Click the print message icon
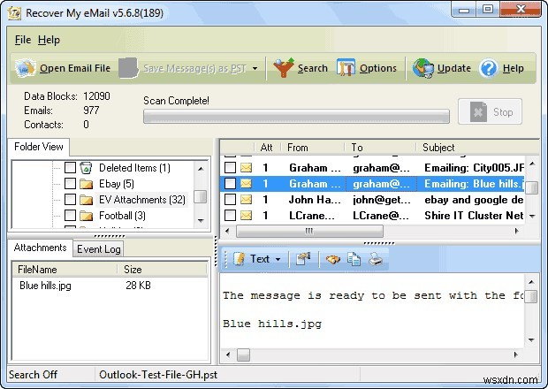548x389 pixels. pyautogui.click(x=376, y=259)
